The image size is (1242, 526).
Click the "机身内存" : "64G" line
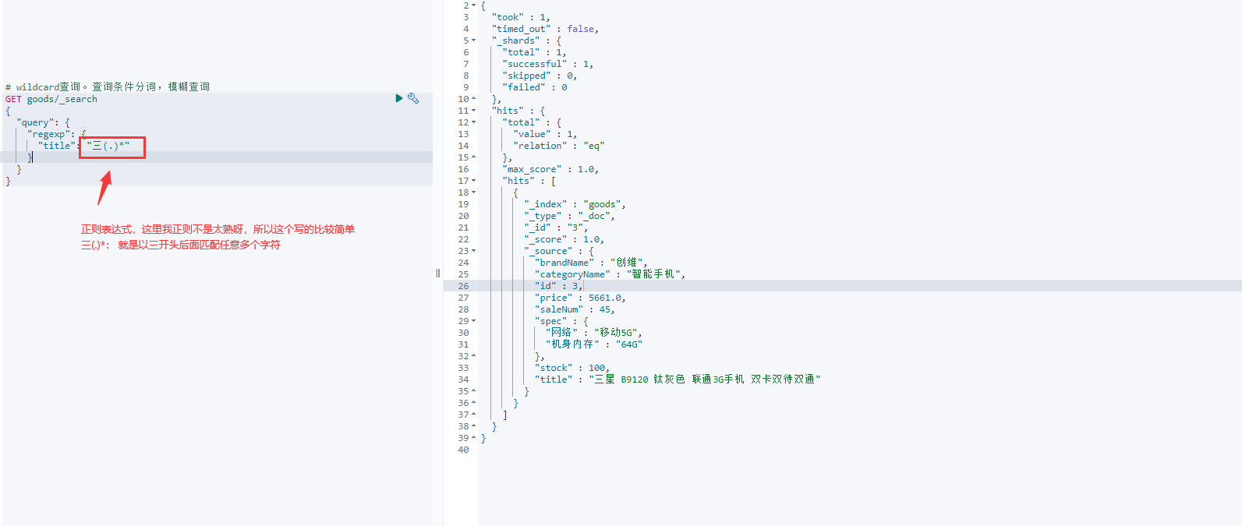click(x=594, y=344)
